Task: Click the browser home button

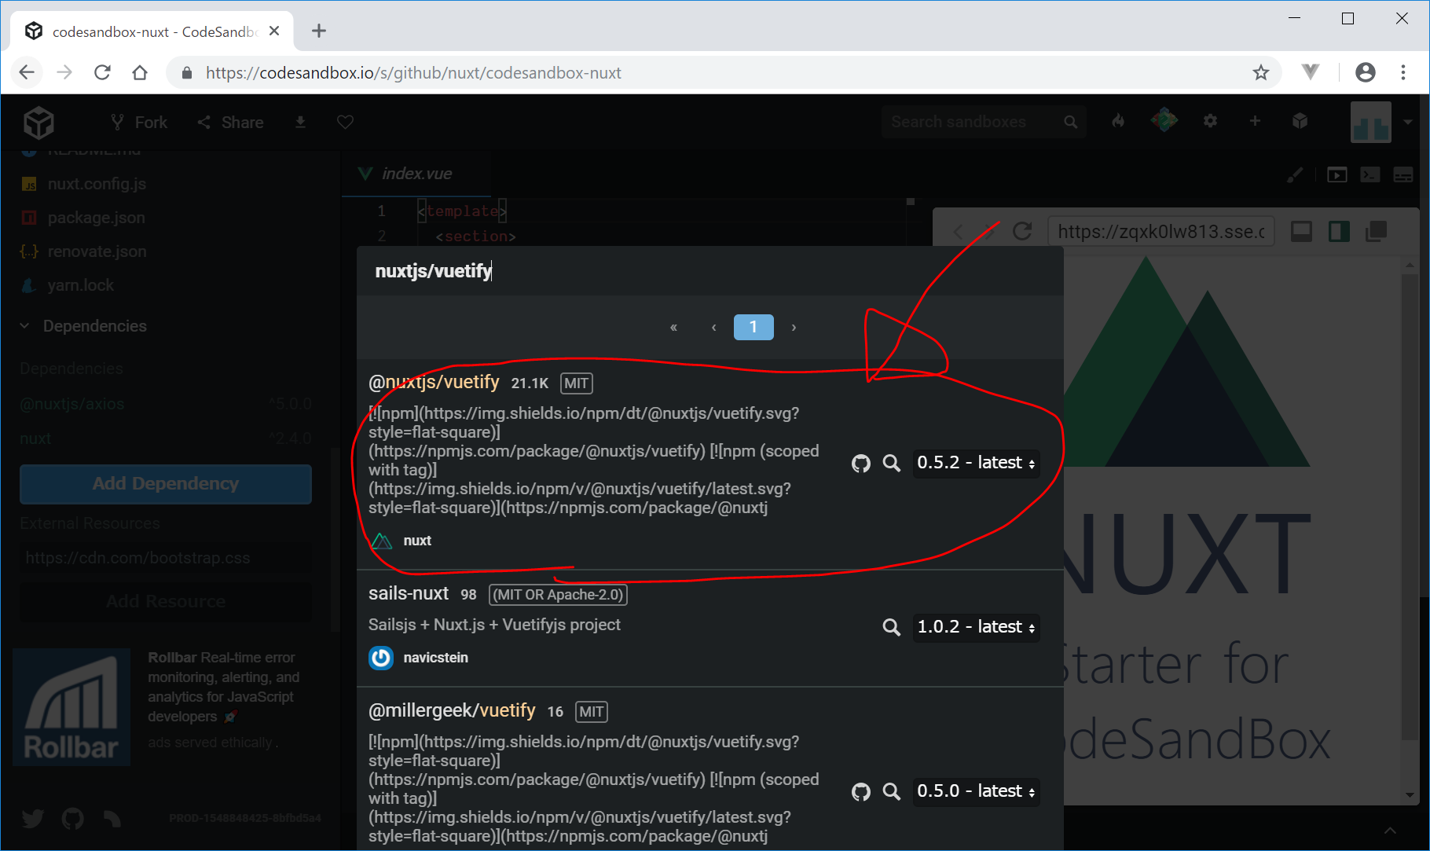Action: click(140, 72)
